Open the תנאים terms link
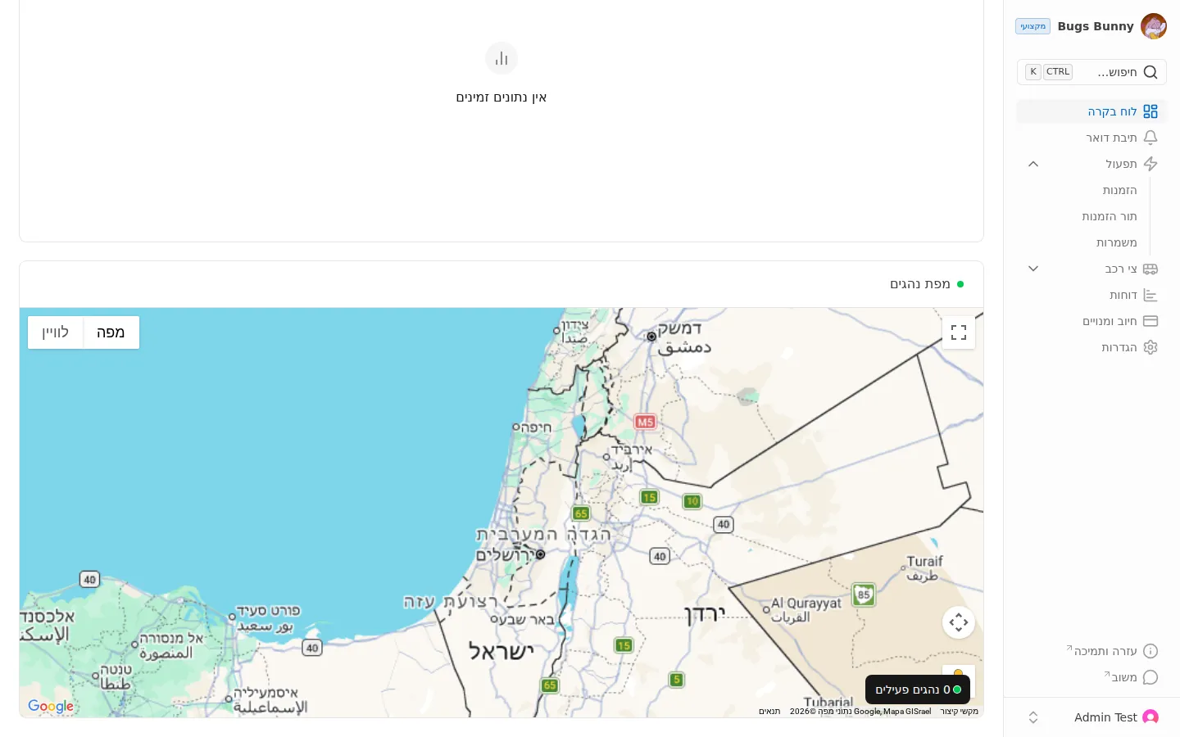Viewport: 1180px width, 737px height. (x=769, y=712)
